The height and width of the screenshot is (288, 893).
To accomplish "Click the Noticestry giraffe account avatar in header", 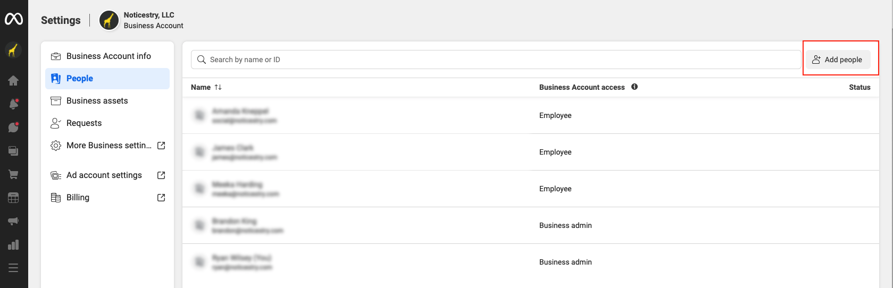I will click(x=109, y=21).
